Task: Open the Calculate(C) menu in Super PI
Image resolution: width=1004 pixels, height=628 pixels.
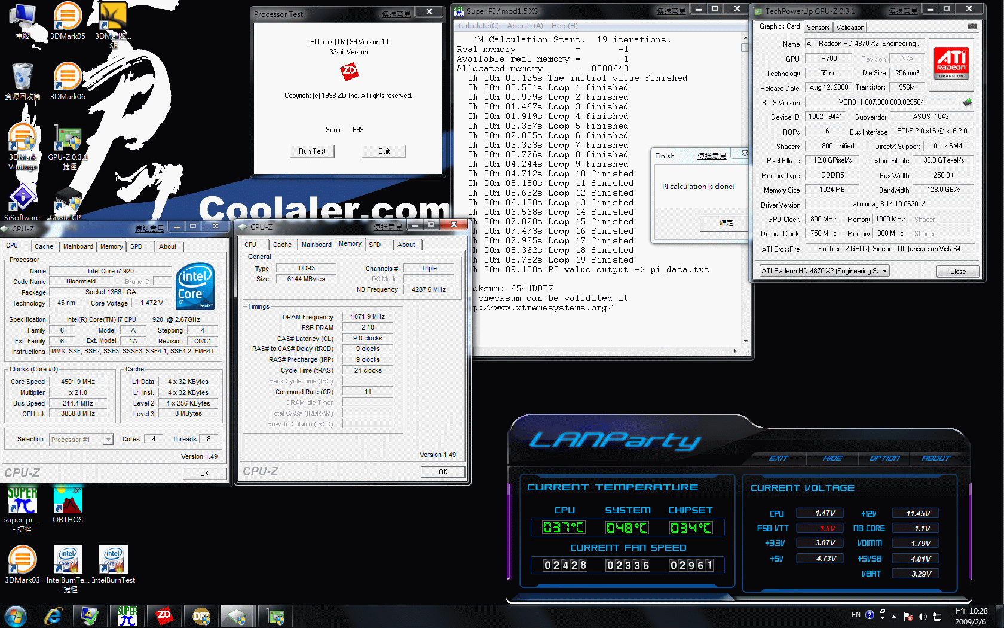Action: [x=478, y=26]
